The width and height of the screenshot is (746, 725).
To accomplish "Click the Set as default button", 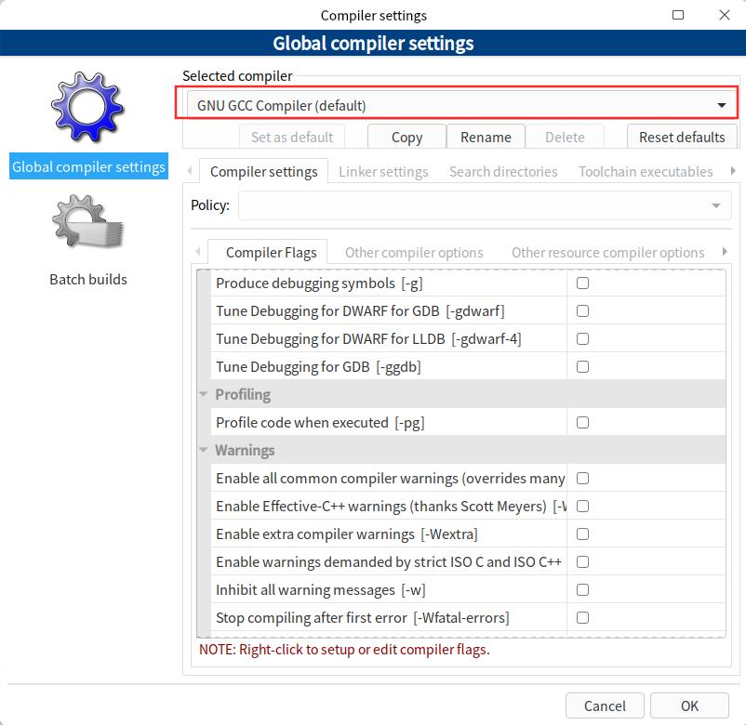I will (292, 137).
